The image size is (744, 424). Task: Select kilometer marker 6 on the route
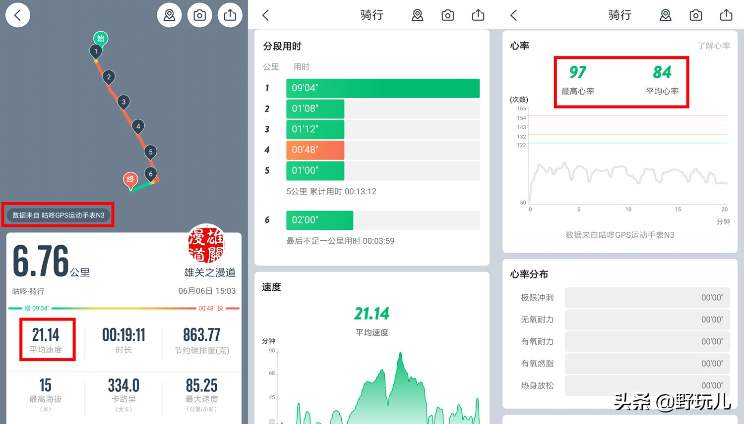click(x=151, y=174)
